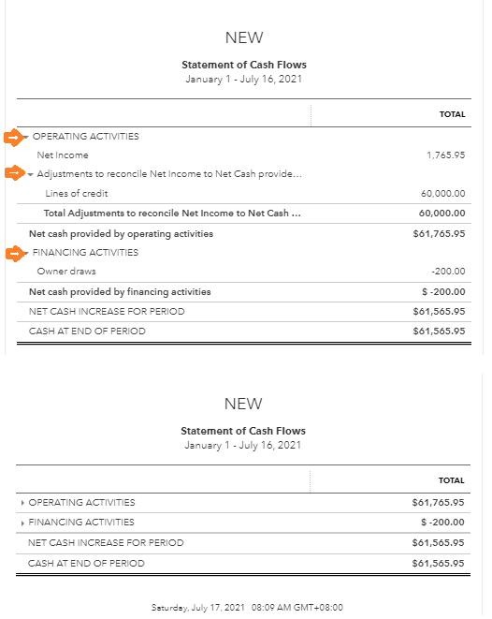Click the NEW company name in lower report
492x619 pixels.
(x=243, y=404)
